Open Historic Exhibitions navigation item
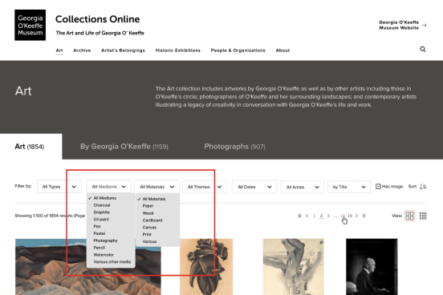This screenshot has height=295, width=443. (177, 51)
